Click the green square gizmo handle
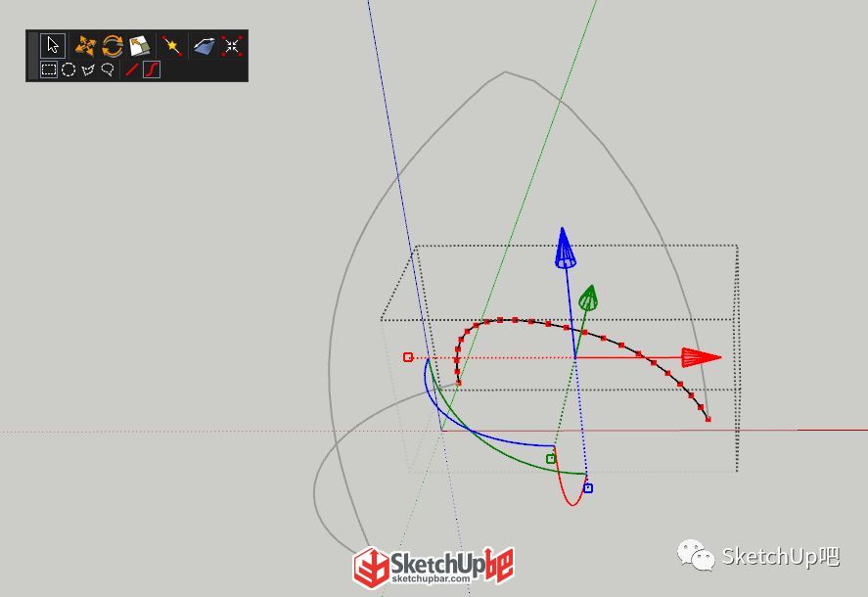Screen dimensions: 868x597 click(550, 459)
